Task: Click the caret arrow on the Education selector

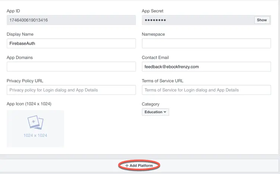Action: tap(165, 112)
